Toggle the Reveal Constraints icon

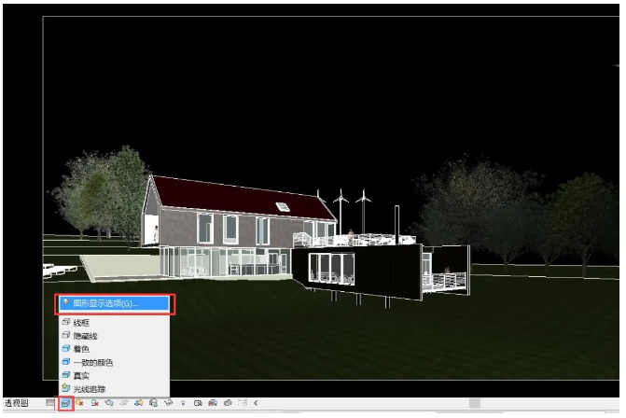(x=243, y=403)
